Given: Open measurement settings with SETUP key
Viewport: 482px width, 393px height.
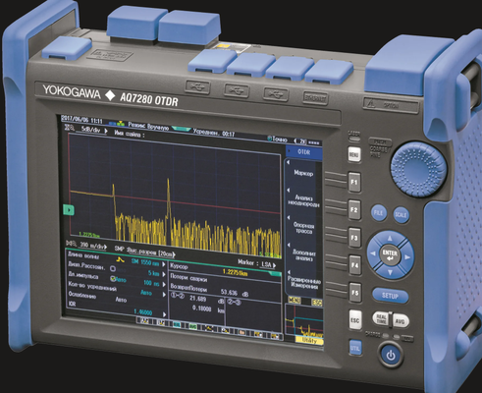Looking at the screenshot, I should click(390, 296).
